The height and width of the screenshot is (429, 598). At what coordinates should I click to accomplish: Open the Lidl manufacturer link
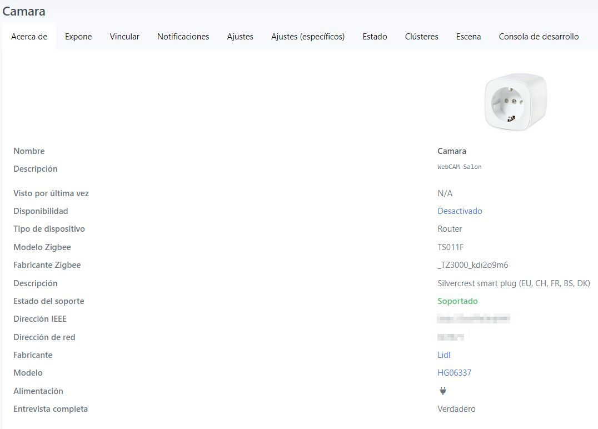coord(443,355)
